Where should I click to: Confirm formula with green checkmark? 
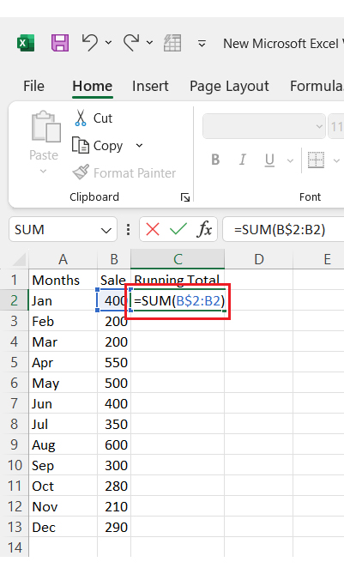click(178, 230)
